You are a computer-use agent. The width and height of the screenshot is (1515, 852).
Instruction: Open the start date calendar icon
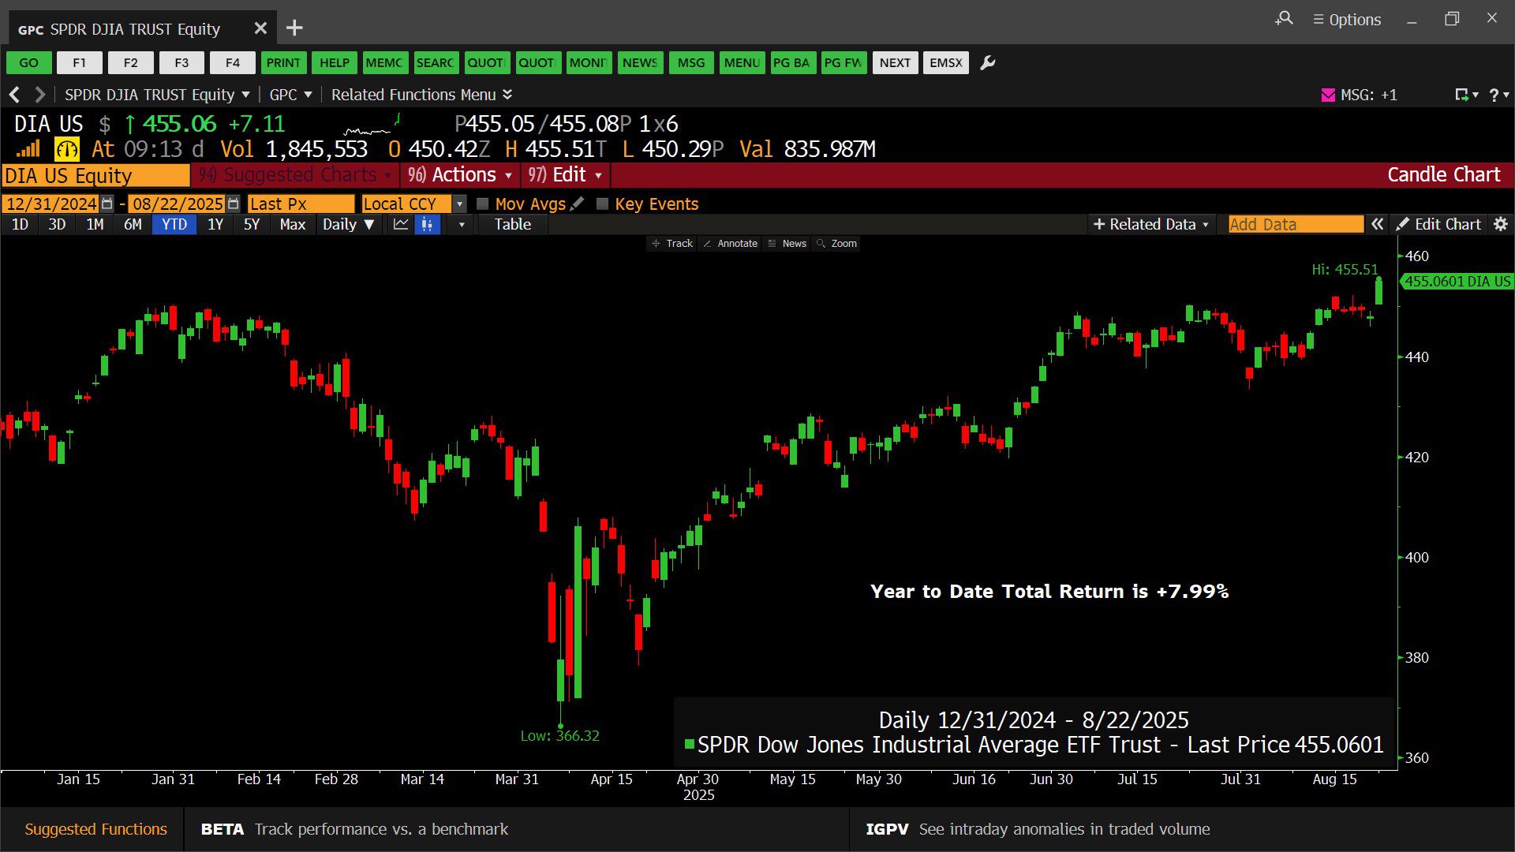pyautogui.click(x=107, y=204)
